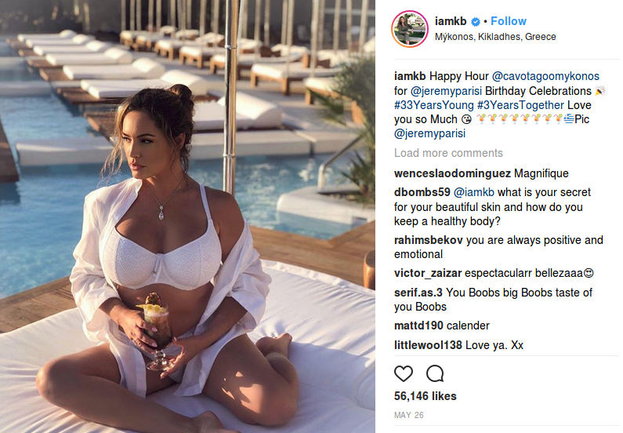View the 56,146 likes list
The height and width of the screenshot is (433, 623).
point(426,396)
